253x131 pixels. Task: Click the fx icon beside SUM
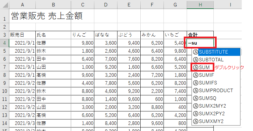[195, 67]
